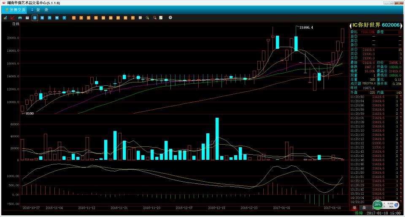Click the 总量 value 365

point(372,79)
